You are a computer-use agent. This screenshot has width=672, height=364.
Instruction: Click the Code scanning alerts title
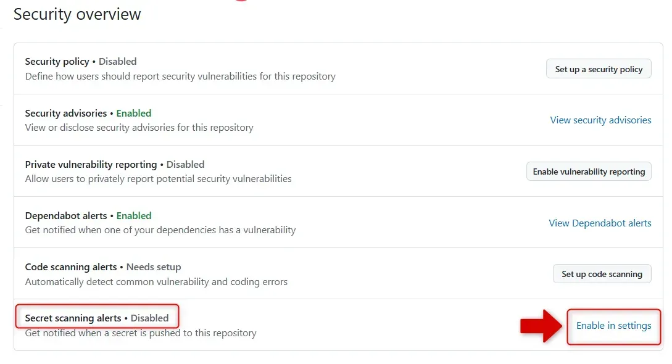70,267
